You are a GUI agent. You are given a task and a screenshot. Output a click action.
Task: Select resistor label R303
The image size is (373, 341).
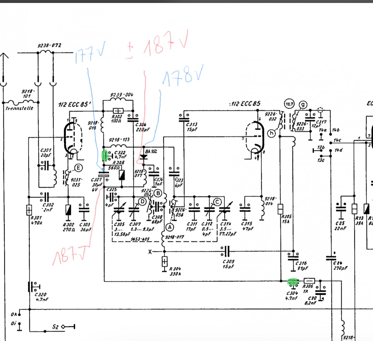click(x=117, y=116)
